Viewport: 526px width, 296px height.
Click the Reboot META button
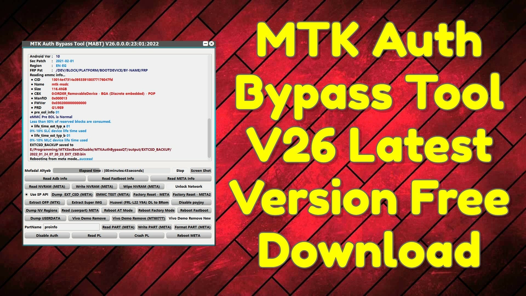(188, 235)
